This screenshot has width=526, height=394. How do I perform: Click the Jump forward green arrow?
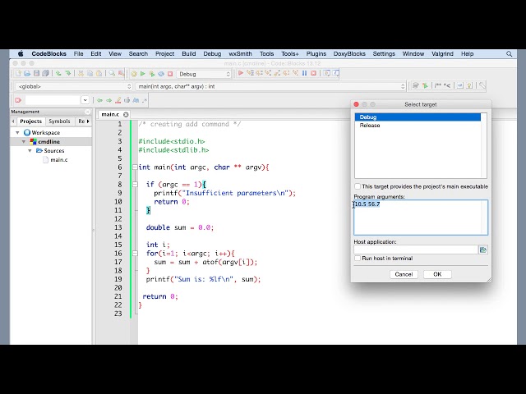[x=108, y=100]
